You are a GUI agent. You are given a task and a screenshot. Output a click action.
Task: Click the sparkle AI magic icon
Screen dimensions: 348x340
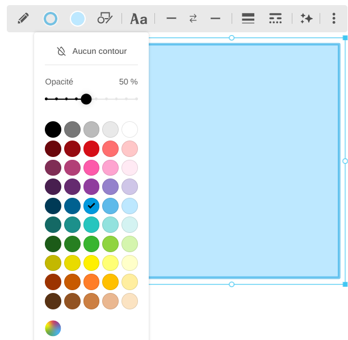307,19
